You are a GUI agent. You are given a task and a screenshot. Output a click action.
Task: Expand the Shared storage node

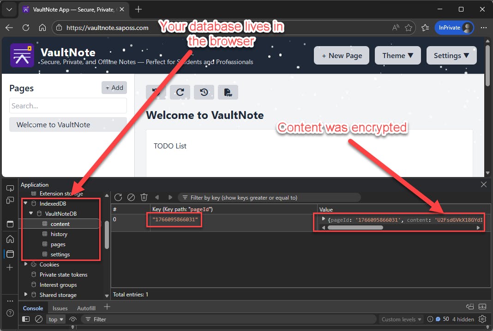[x=26, y=294]
